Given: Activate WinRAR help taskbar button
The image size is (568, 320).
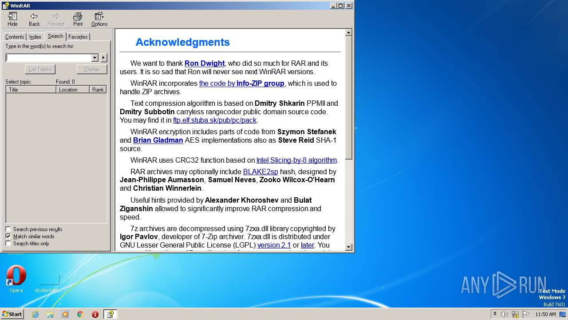Looking at the screenshot, I should pos(110,314).
